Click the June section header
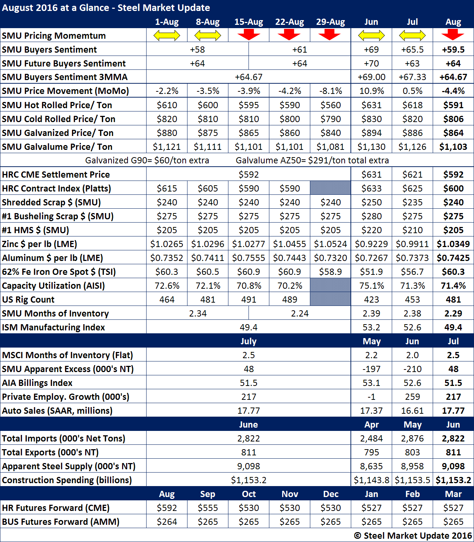Viewport: 474px width, 542px height. [x=249, y=425]
